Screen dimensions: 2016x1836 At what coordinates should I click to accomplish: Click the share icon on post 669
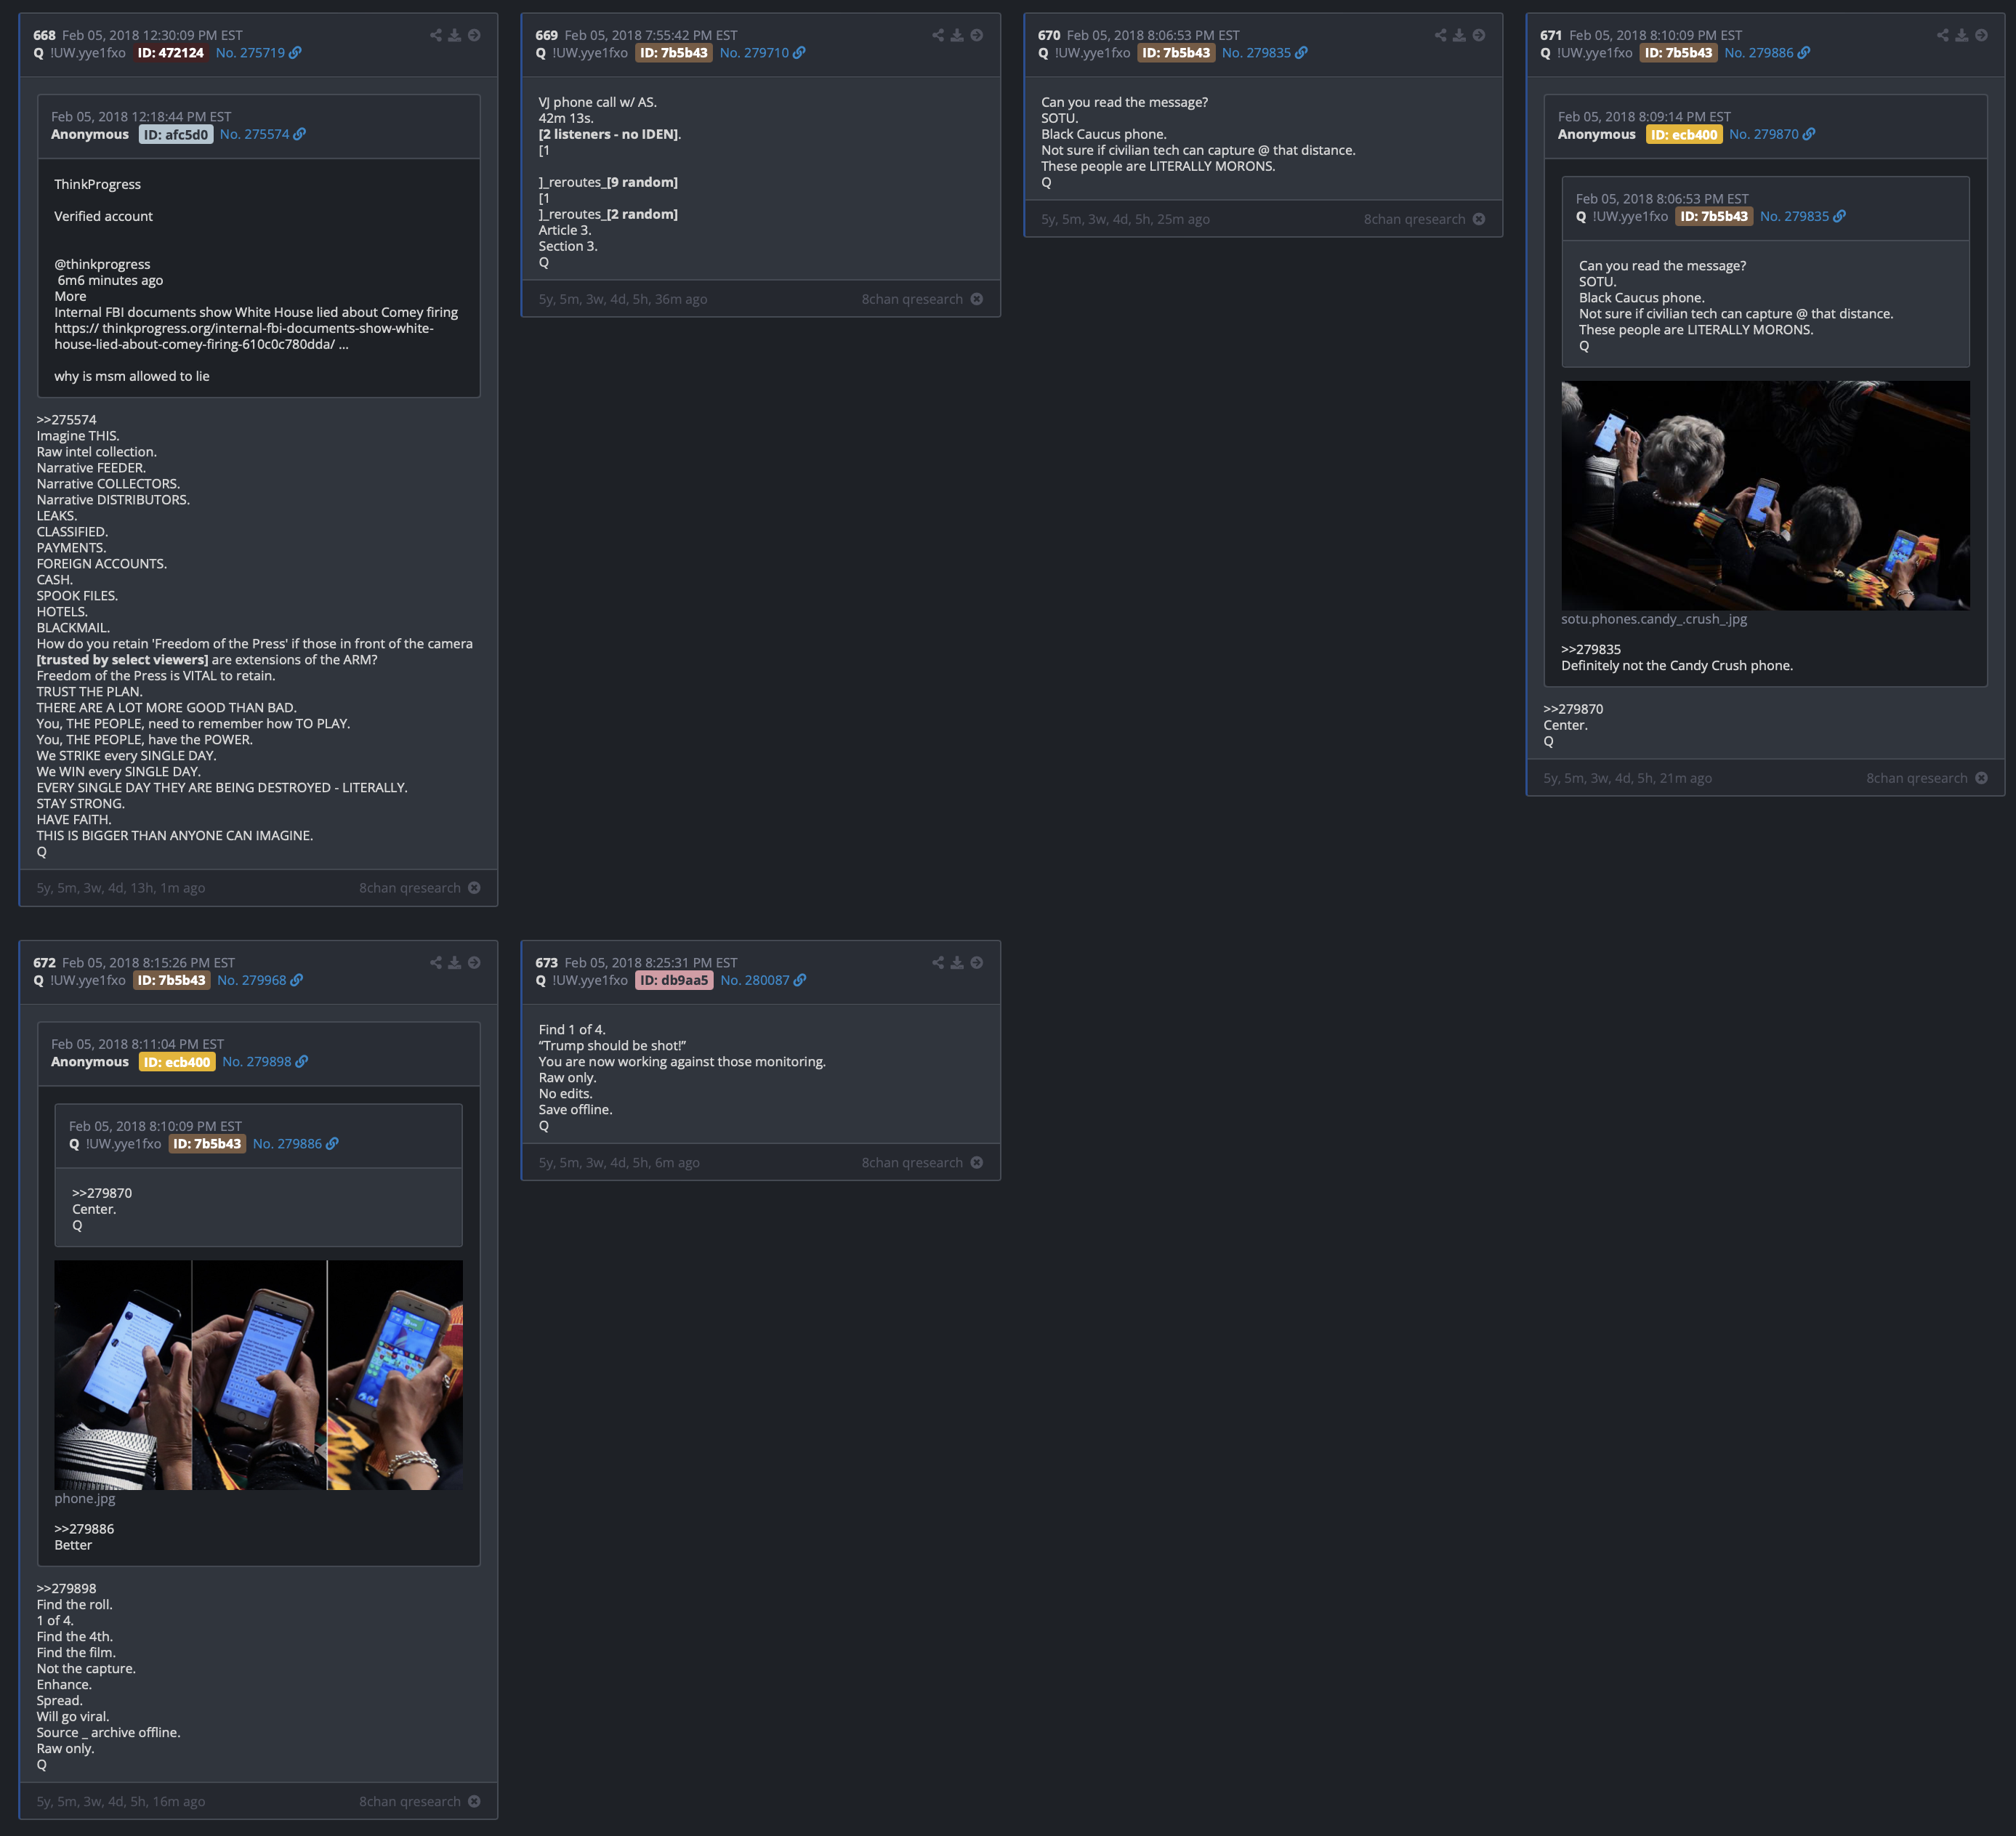[x=938, y=35]
